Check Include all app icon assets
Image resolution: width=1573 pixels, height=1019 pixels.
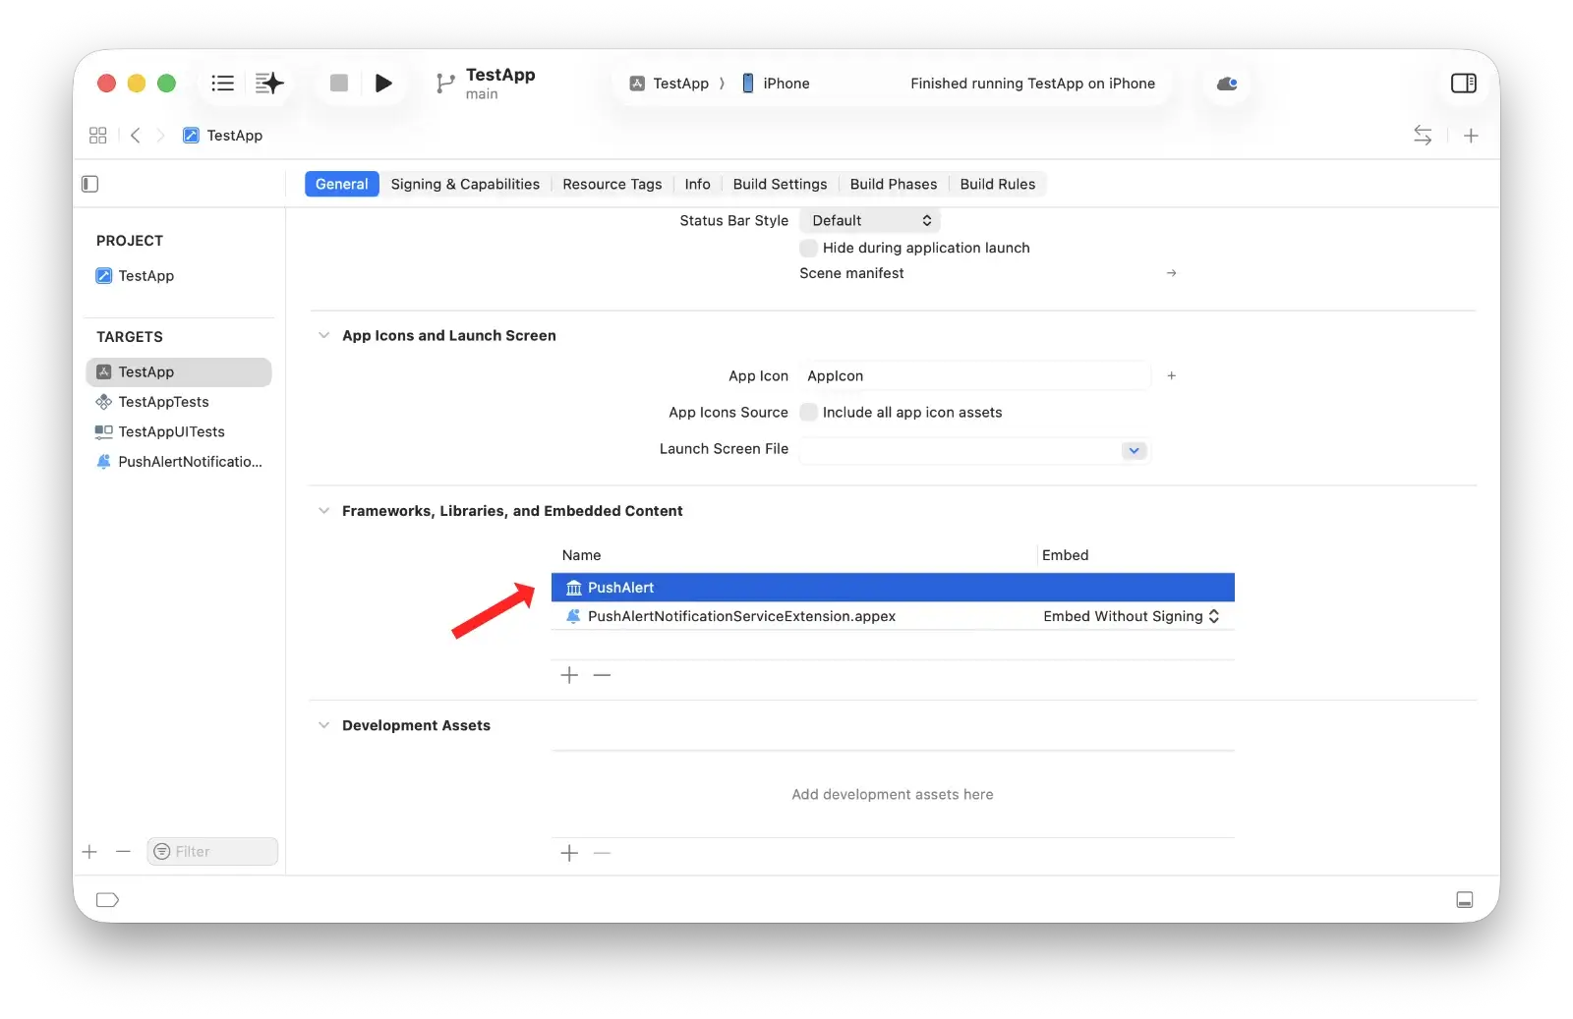(x=809, y=413)
